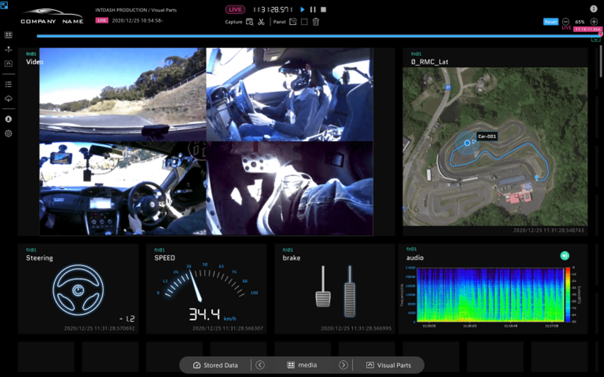Click the blue timeline progress bar
Image resolution: width=604 pixels, height=377 pixels.
(x=319, y=36)
